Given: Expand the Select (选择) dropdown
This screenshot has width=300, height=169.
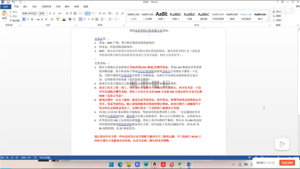Looking at the screenshot, I should point(278,20).
